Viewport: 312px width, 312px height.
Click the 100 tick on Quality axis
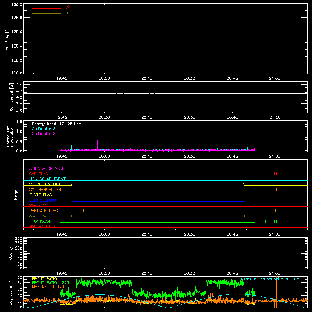[18, 259]
